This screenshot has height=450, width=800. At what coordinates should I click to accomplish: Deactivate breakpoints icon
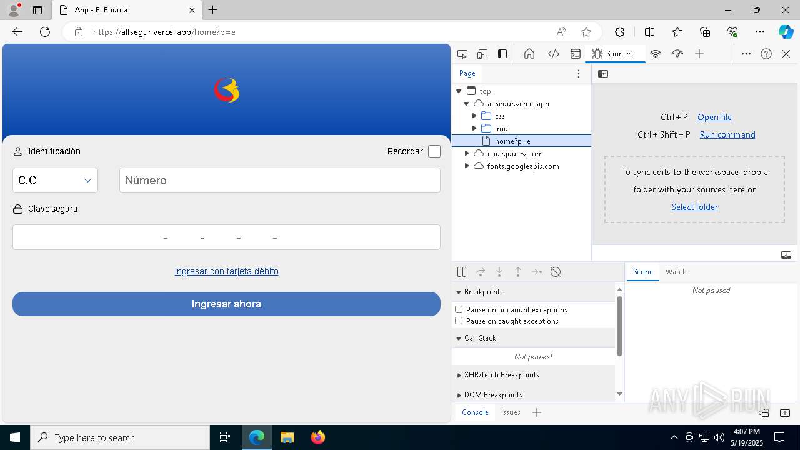(x=556, y=272)
